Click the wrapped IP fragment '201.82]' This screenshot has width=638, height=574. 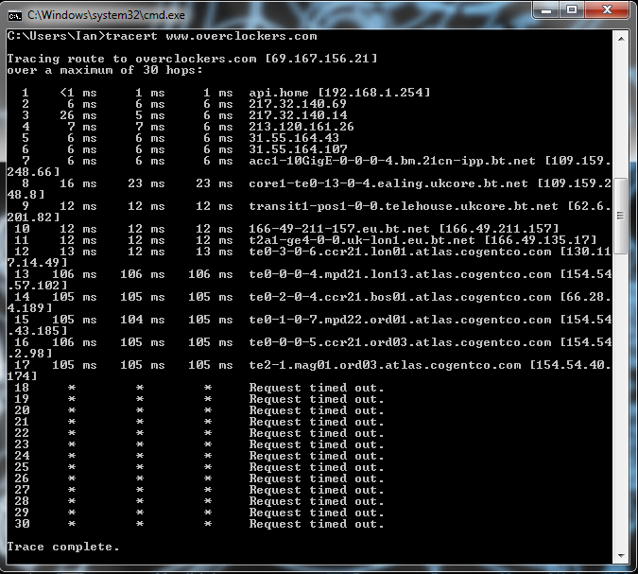(x=33, y=217)
